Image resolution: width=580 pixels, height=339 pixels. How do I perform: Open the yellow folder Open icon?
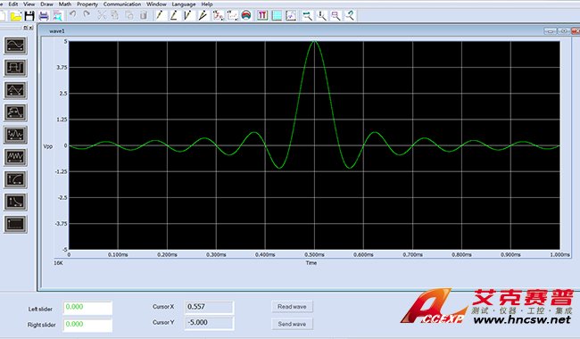point(16,15)
